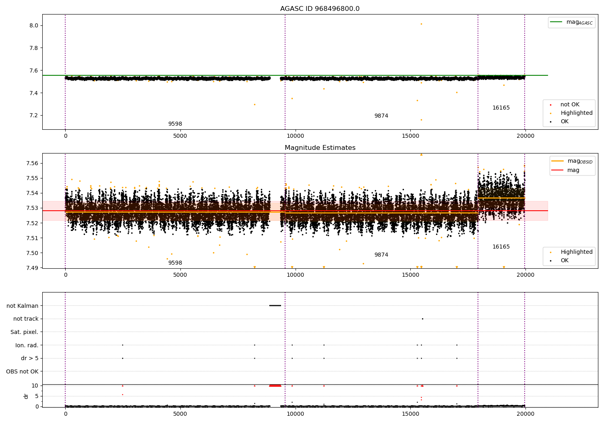Click y-axis tick '7.53' in middle plot
The image size is (604, 423).
[32, 208]
